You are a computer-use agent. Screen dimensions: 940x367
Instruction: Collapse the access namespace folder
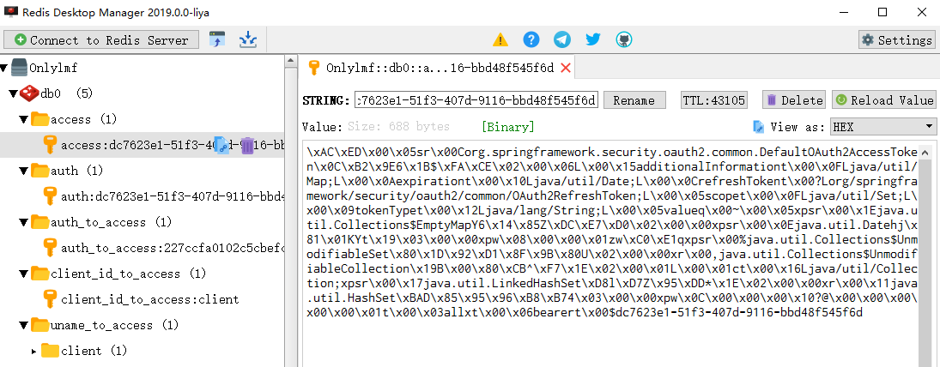(x=23, y=120)
